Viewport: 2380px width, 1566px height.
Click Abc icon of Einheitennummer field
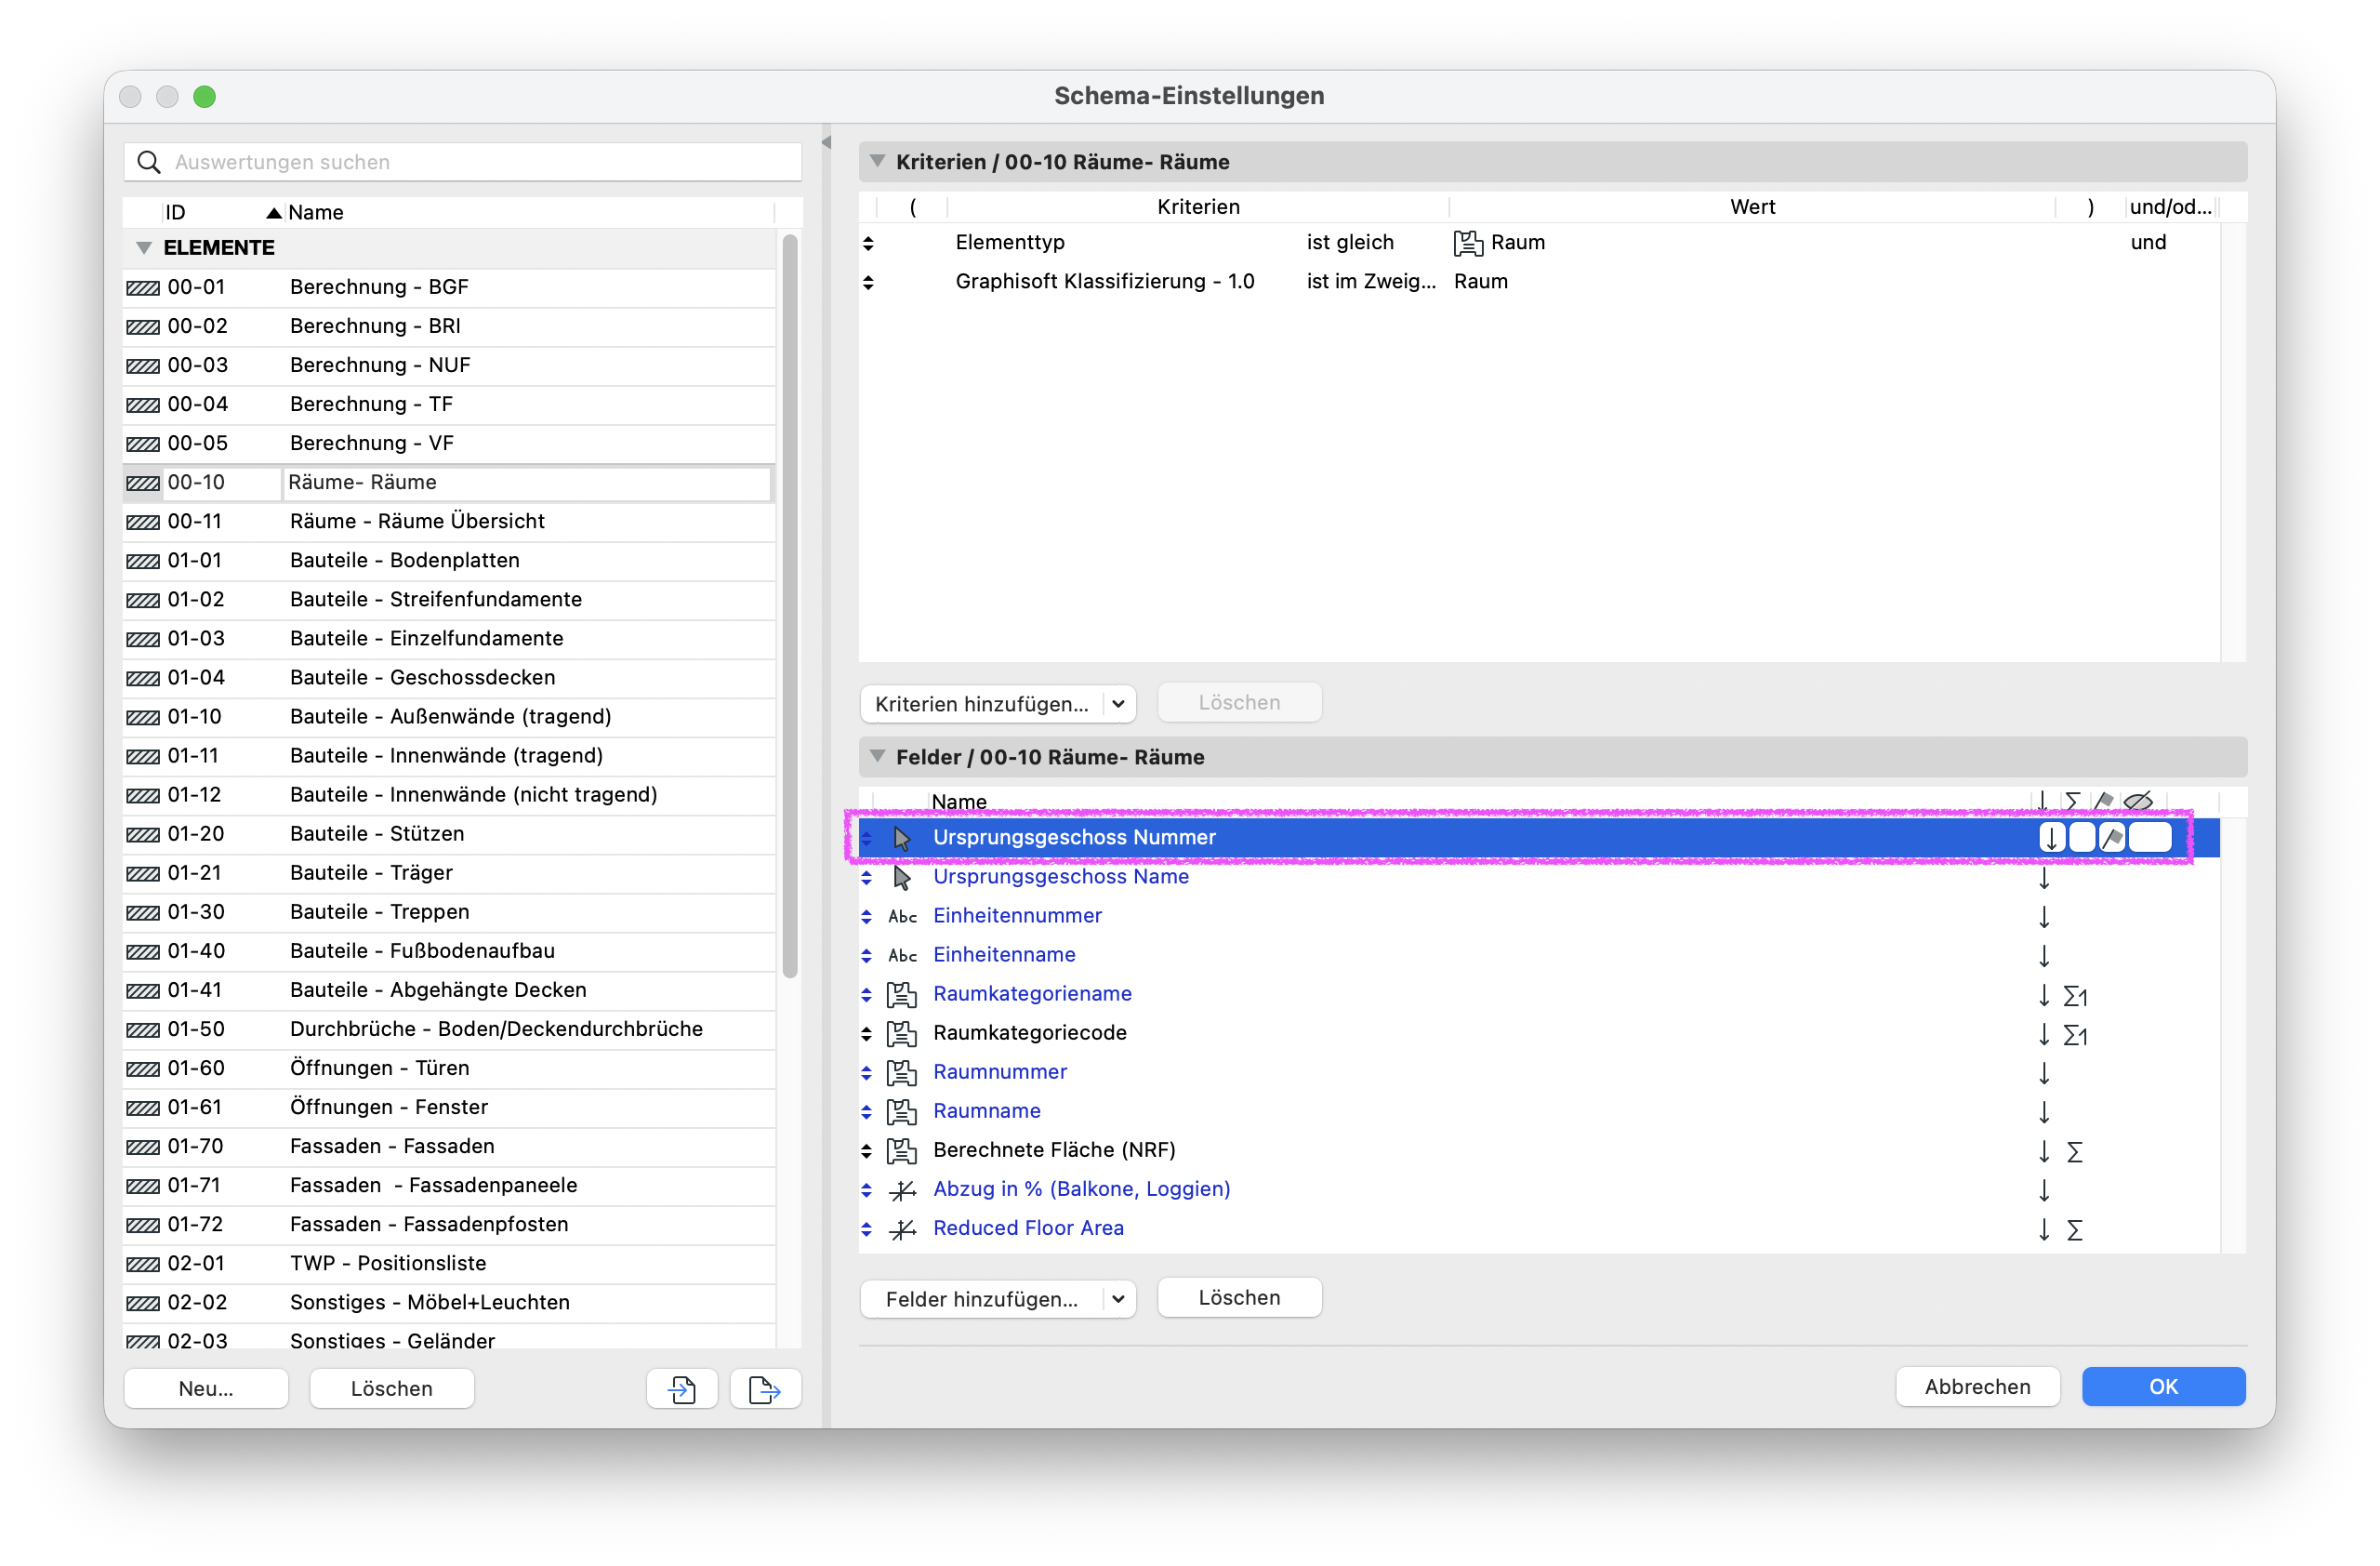[902, 916]
